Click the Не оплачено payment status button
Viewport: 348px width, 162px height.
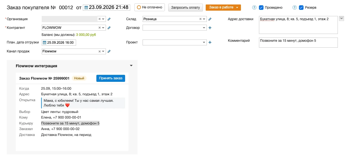[x=150, y=8]
